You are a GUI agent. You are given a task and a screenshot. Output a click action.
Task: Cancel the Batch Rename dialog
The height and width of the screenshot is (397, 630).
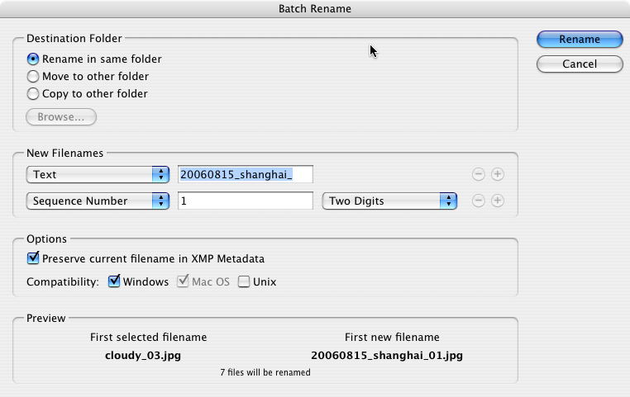[x=580, y=64]
